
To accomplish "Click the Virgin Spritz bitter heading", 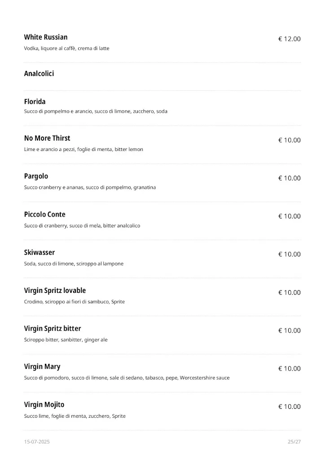I will [x=53, y=329].
